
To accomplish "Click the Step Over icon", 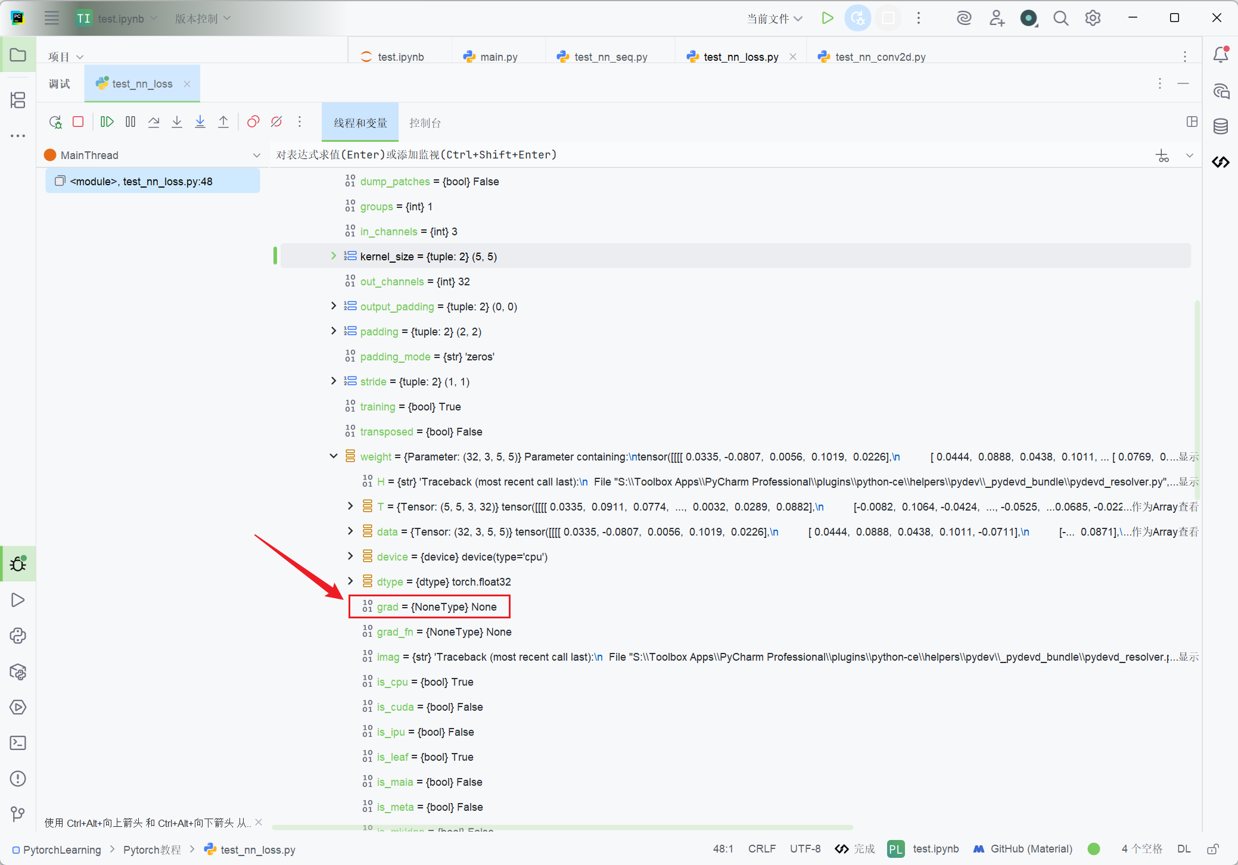I will (x=154, y=122).
